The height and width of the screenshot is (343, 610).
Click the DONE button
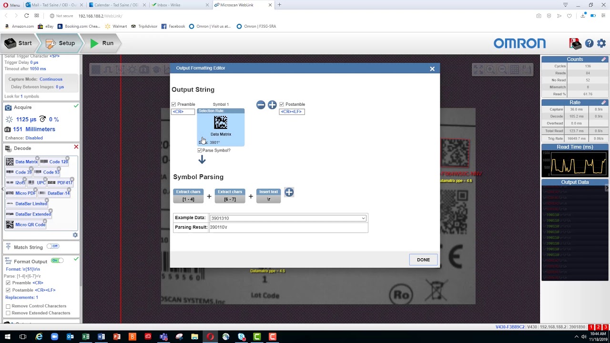click(x=423, y=260)
